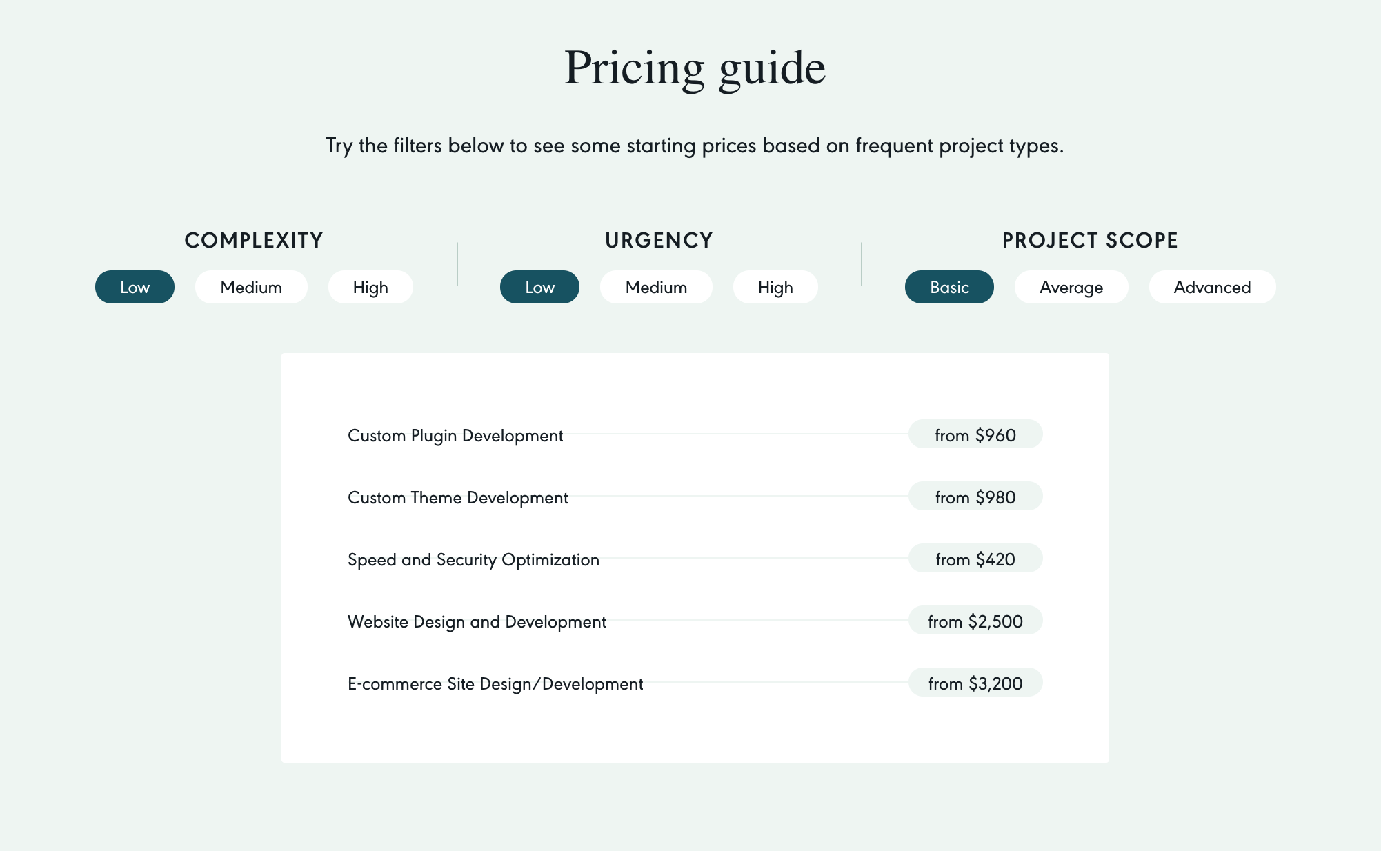Click the 'Try the filters below' description text
The image size is (1381, 851).
point(695,146)
